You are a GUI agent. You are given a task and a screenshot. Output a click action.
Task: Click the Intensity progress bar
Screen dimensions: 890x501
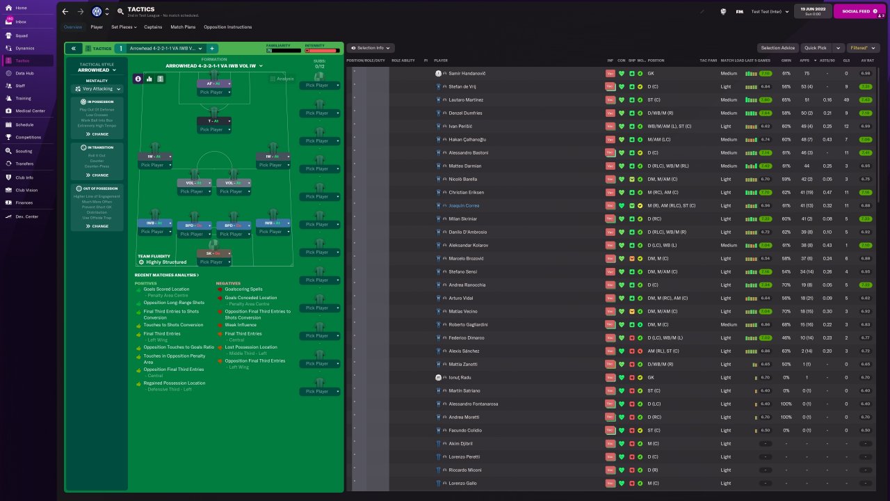(x=322, y=51)
